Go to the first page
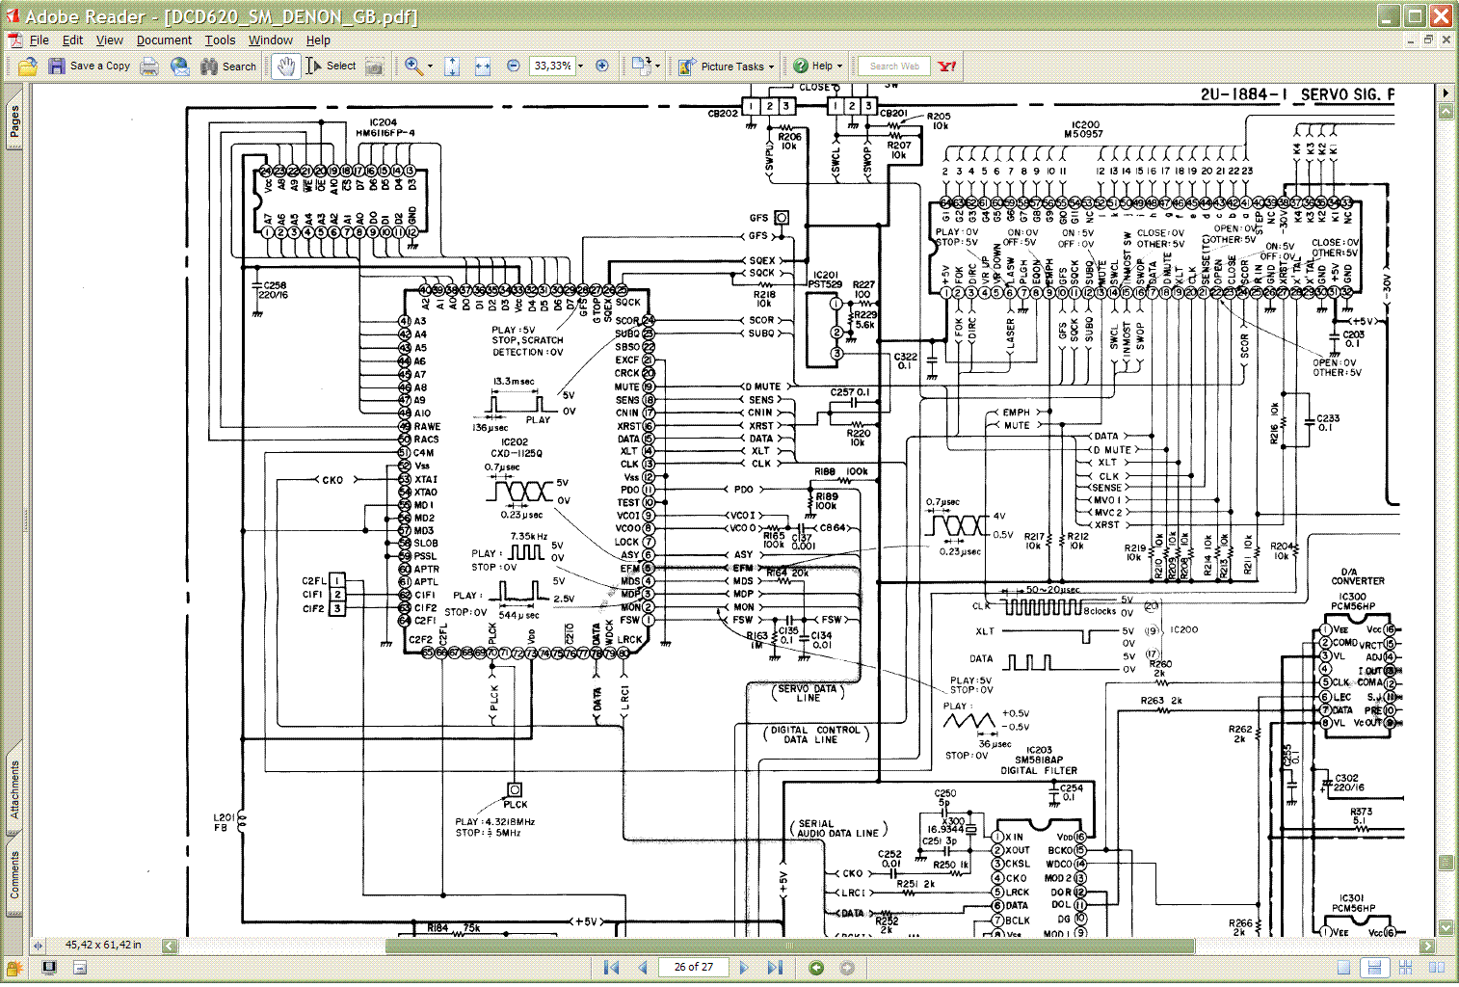 click(x=611, y=968)
